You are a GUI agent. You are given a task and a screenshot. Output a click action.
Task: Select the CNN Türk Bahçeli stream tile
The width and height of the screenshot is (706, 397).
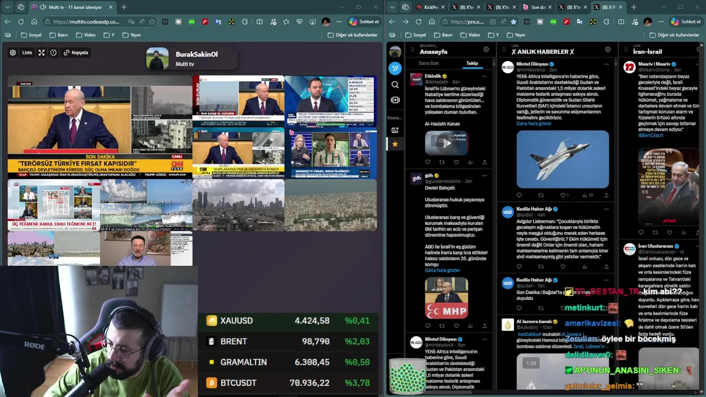click(x=99, y=127)
